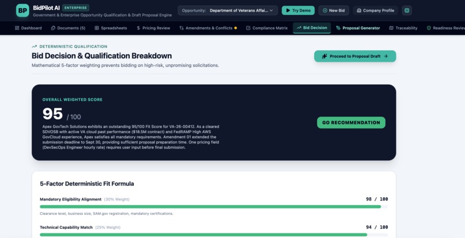The height and width of the screenshot is (238, 465).
Task: Click the square icon button beside Company Profile
Action: [x=407, y=10]
